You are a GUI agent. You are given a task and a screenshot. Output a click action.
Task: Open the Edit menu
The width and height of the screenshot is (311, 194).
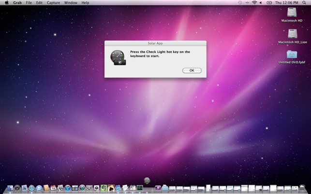tap(39, 3)
